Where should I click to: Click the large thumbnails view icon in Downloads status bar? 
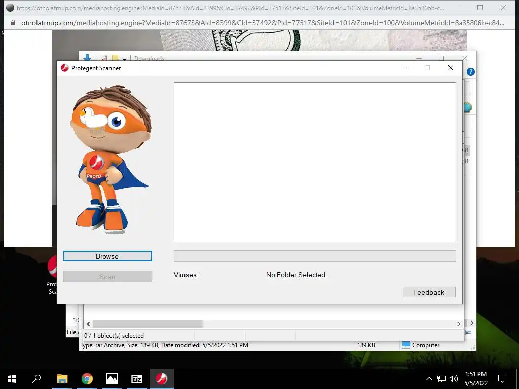click(469, 333)
